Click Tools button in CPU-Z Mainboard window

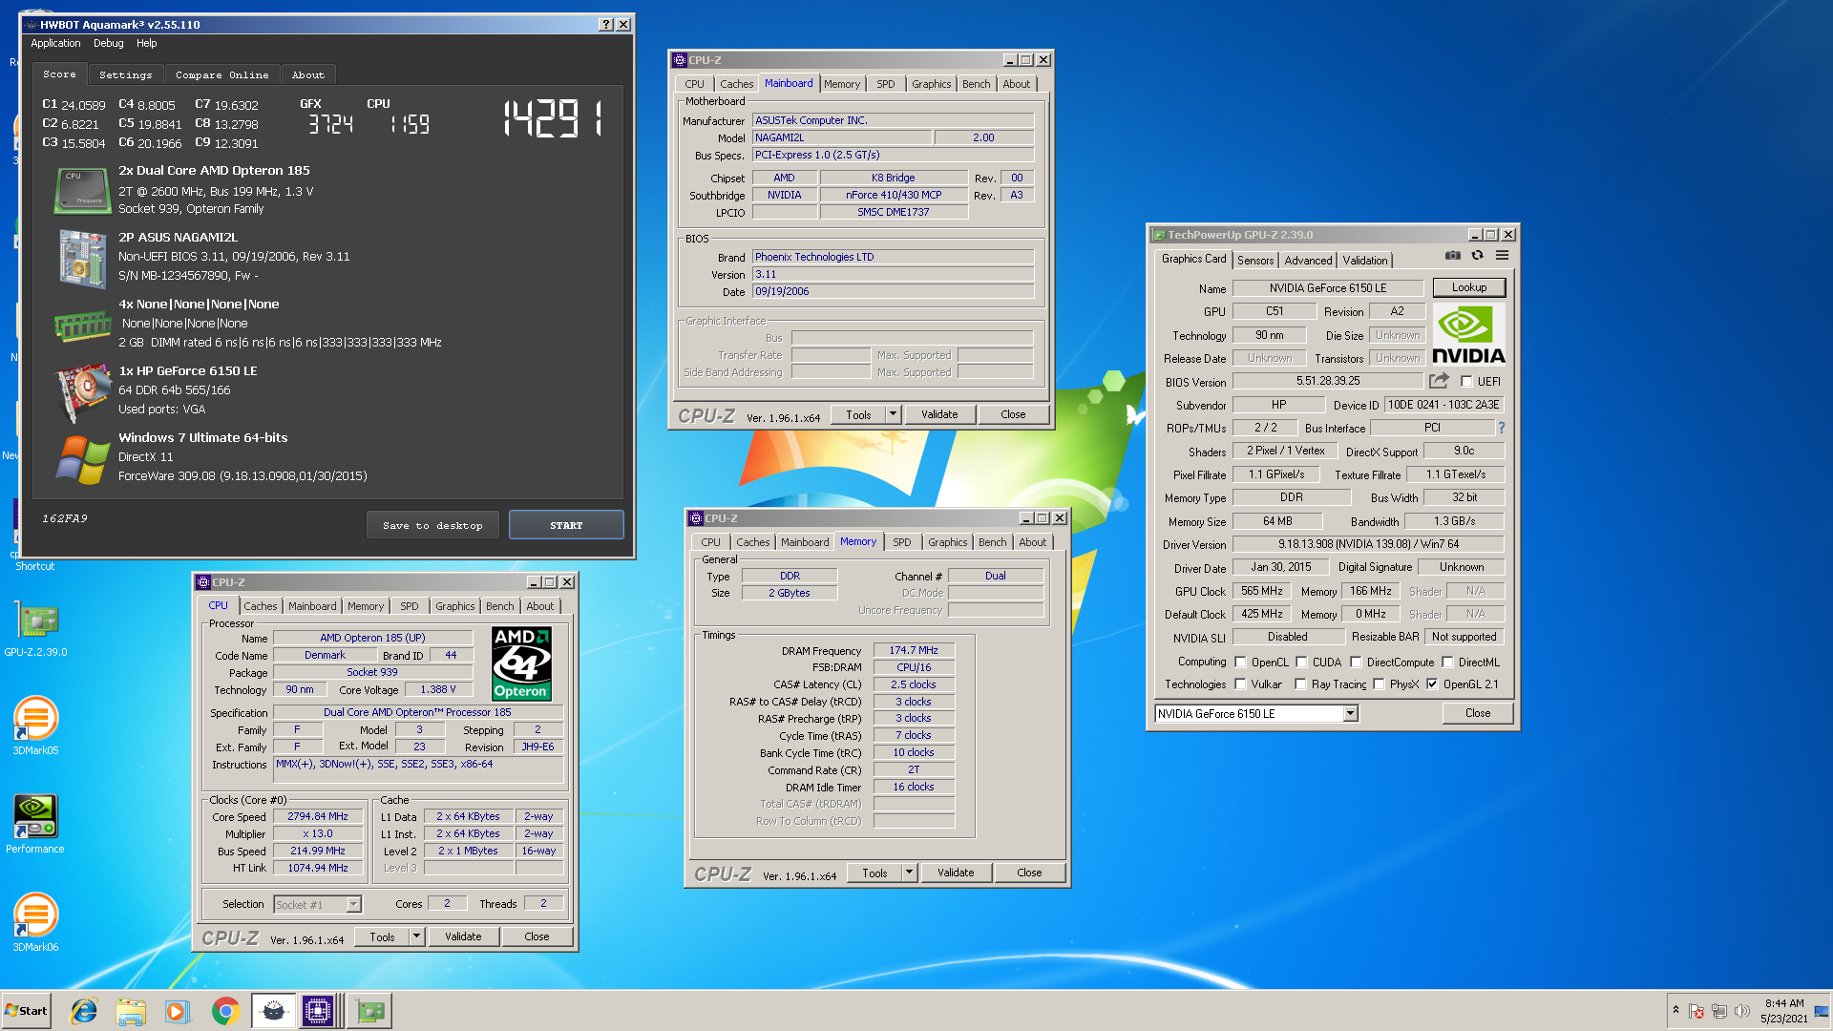858,414
